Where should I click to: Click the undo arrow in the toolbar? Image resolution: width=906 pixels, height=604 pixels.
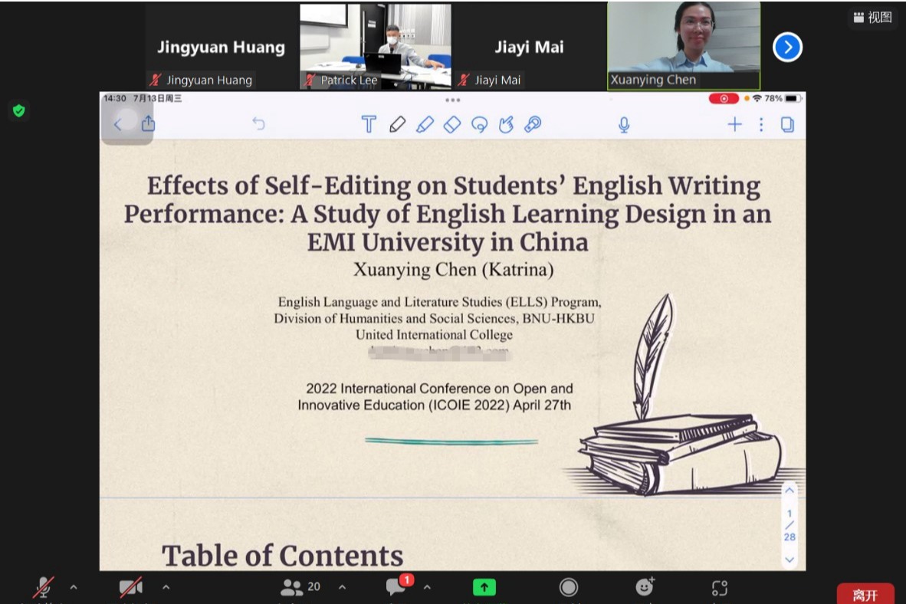click(x=258, y=123)
